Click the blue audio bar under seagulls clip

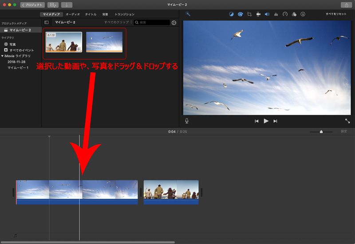(x=77, y=202)
